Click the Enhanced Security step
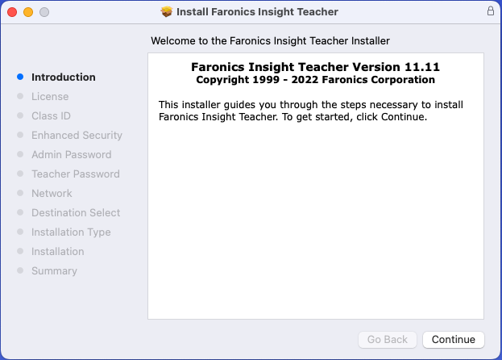Screen dimensions: 502x360 [77, 136]
